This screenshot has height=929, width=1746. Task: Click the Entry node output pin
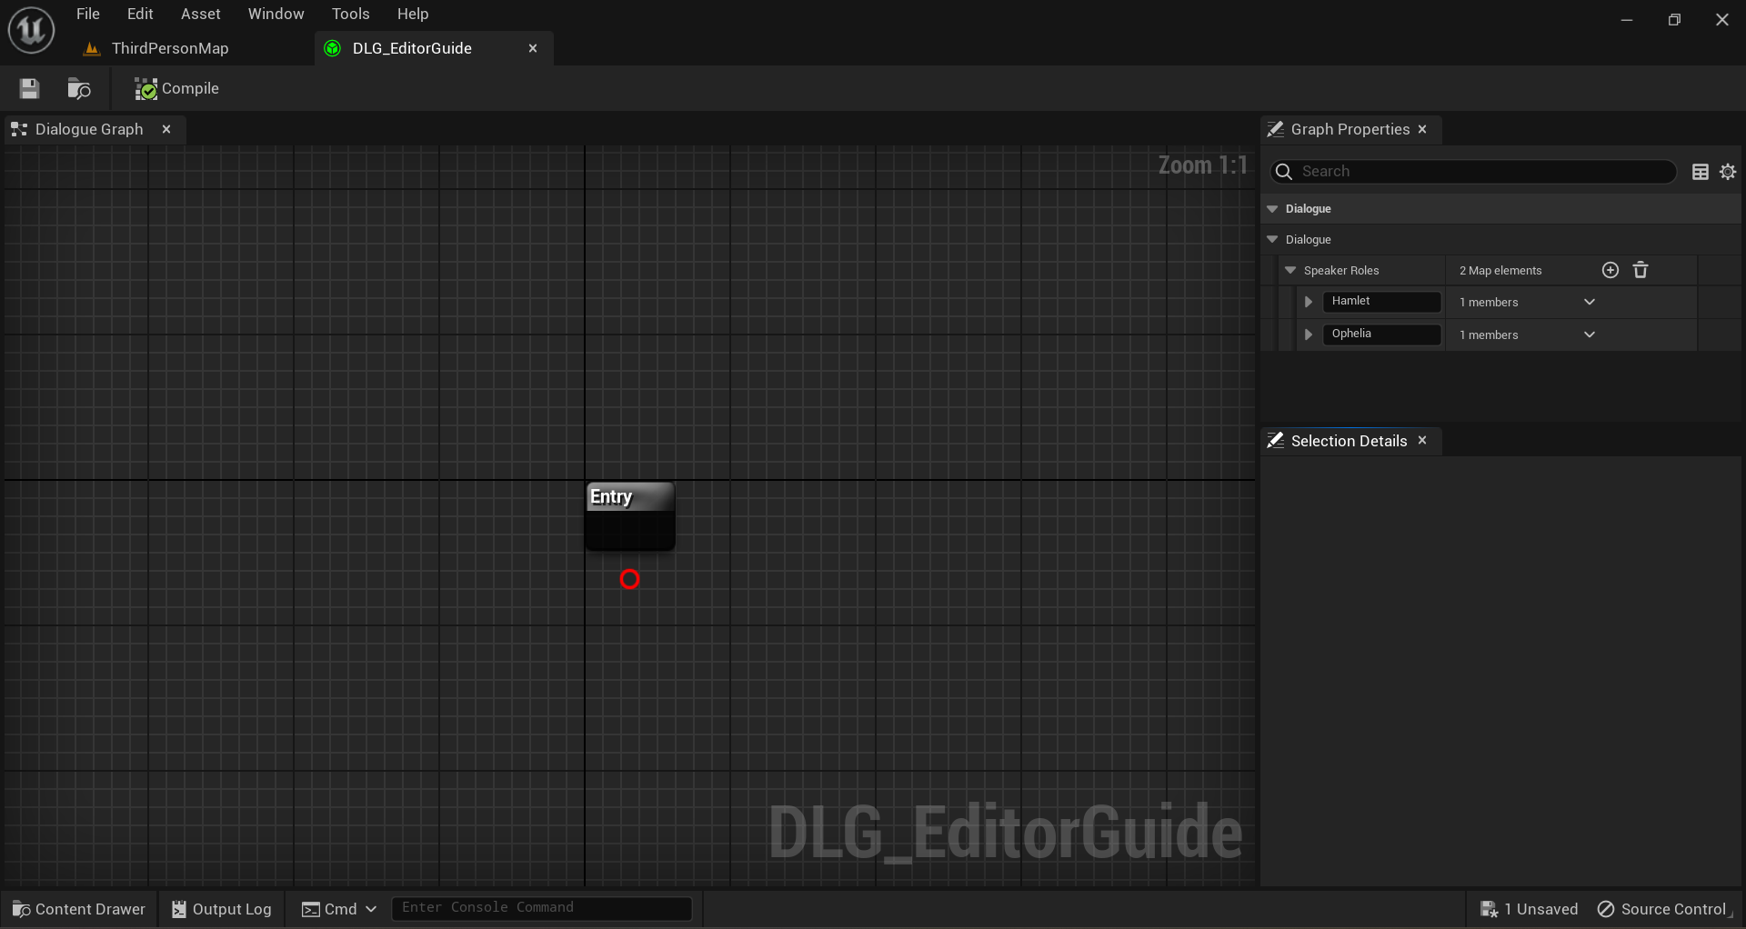[629, 579]
